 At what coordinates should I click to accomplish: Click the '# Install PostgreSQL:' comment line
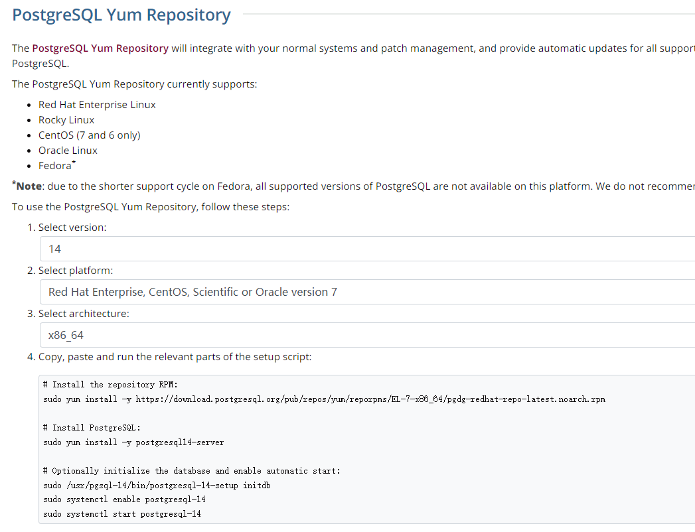(92, 428)
